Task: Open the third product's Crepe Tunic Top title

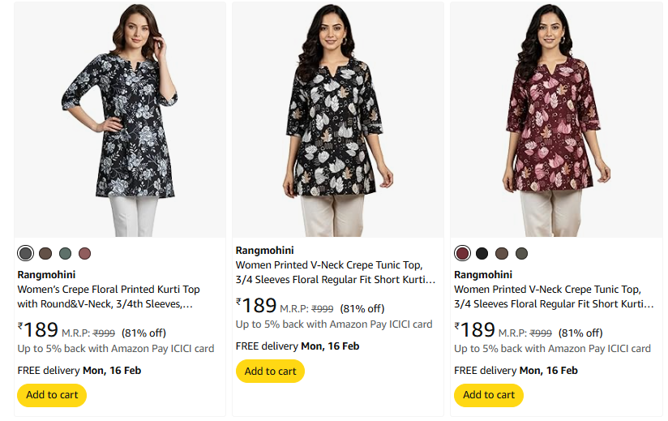Action: 554,297
